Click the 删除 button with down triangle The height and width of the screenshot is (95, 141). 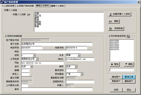[129, 64]
